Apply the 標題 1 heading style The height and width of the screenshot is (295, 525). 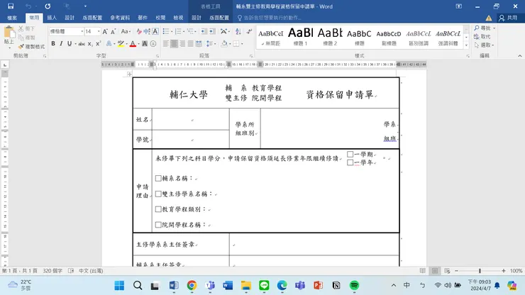click(x=300, y=37)
